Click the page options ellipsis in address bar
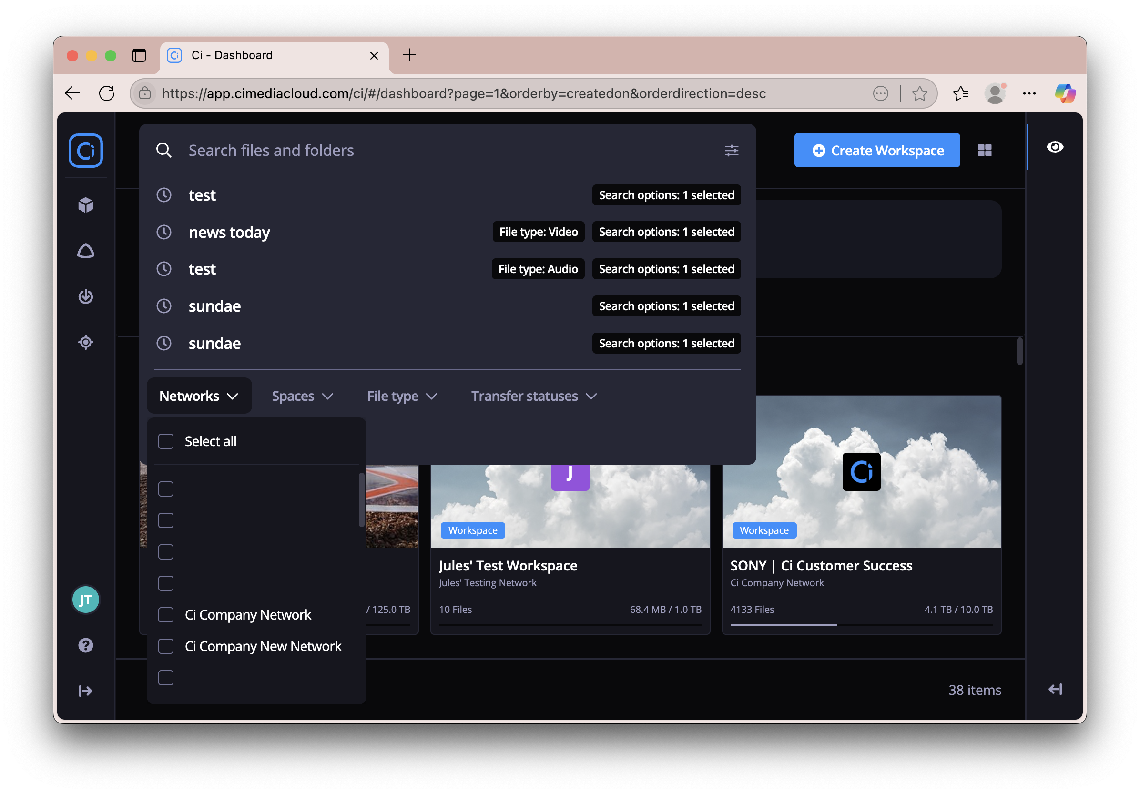 coord(880,93)
